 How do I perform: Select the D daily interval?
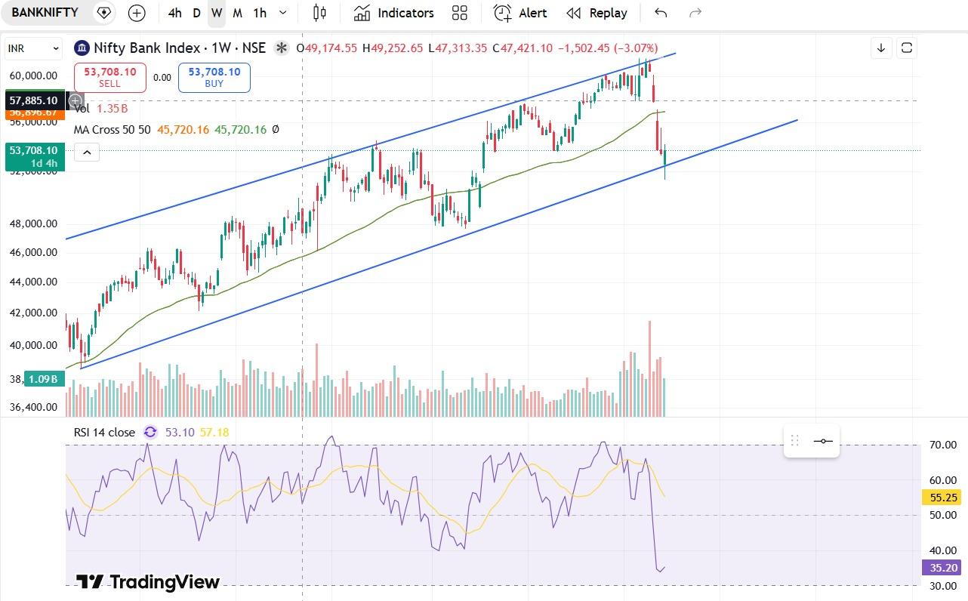click(x=196, y=13)
